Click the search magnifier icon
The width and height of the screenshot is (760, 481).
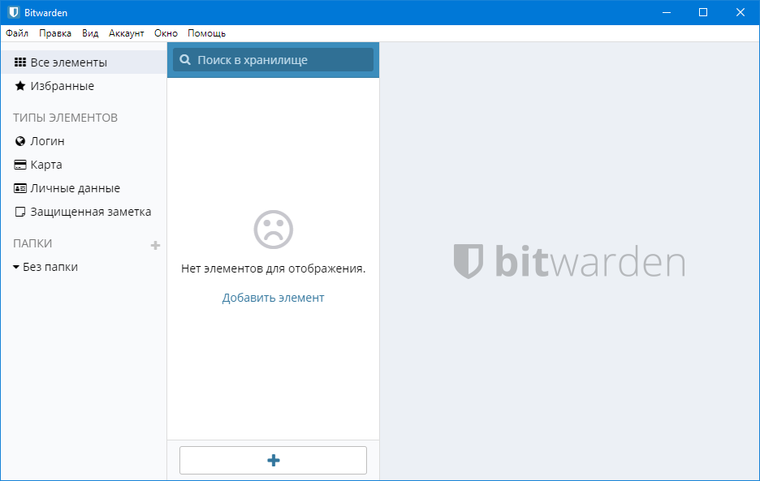coord(185,60)
